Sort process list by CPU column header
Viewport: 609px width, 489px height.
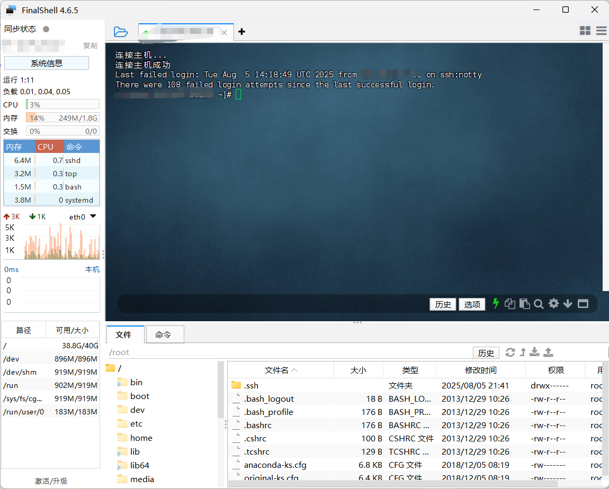[x=46, y=147]
